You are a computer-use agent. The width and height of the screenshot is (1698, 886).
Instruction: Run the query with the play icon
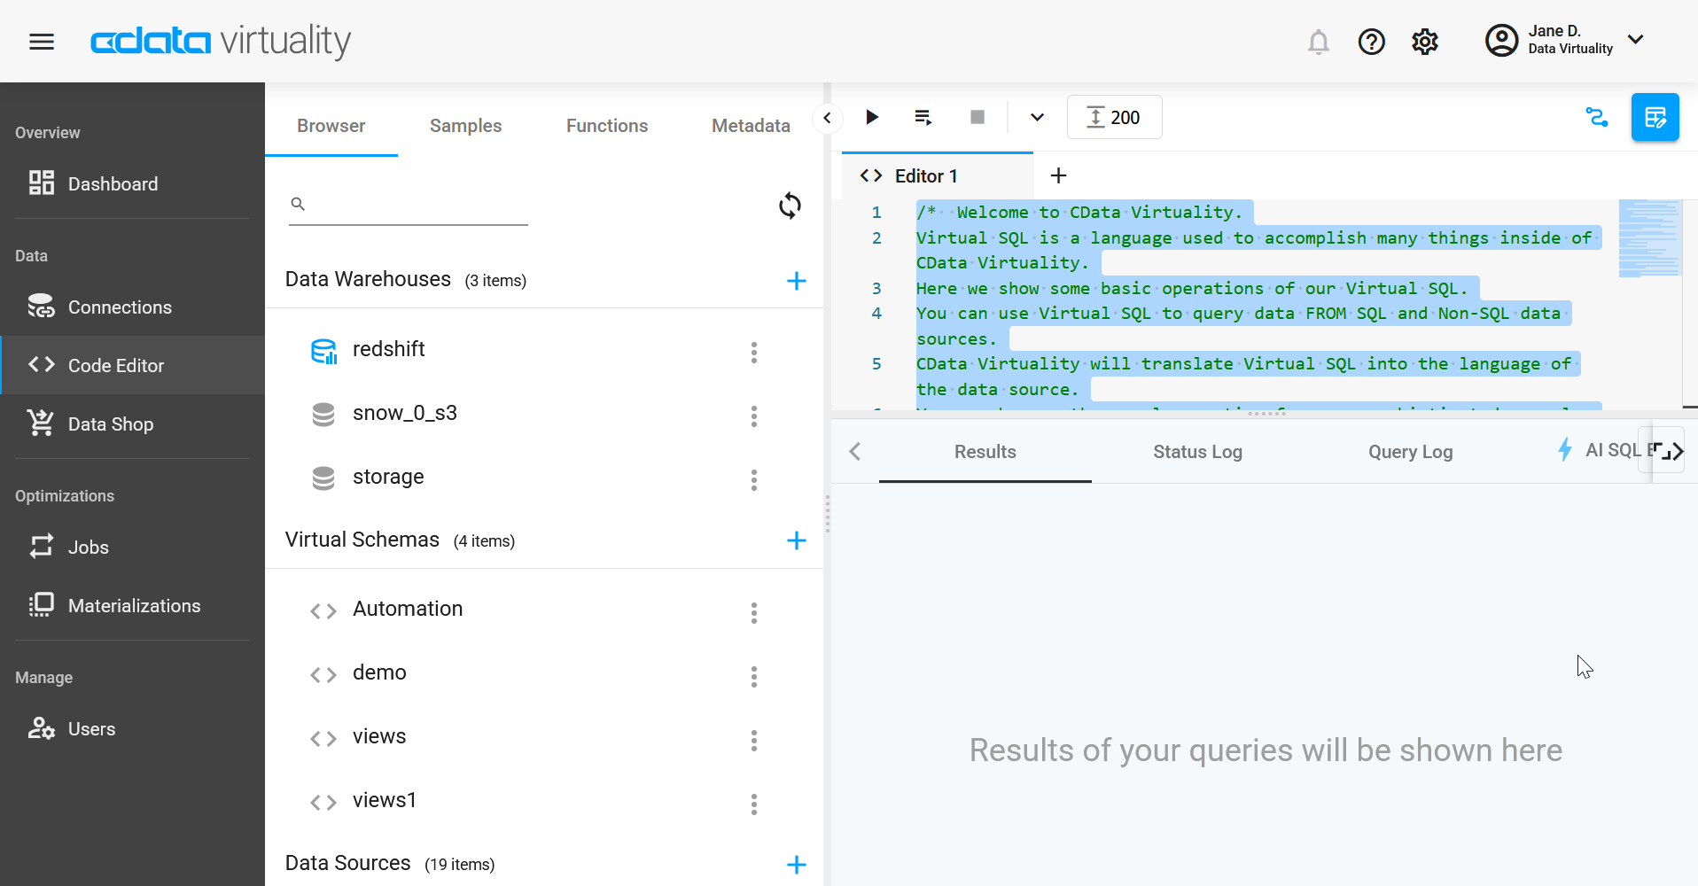tap(872, 117)
